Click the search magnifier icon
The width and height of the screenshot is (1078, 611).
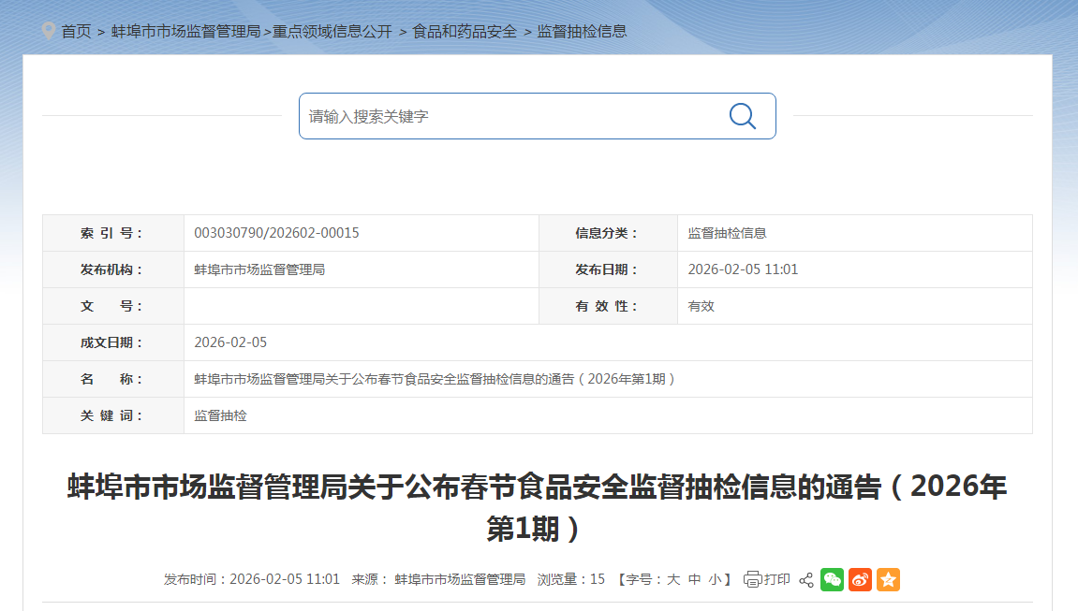742,115
